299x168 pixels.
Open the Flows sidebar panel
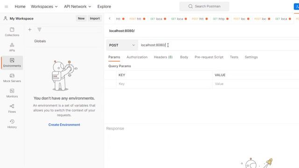tap(12, 109)
